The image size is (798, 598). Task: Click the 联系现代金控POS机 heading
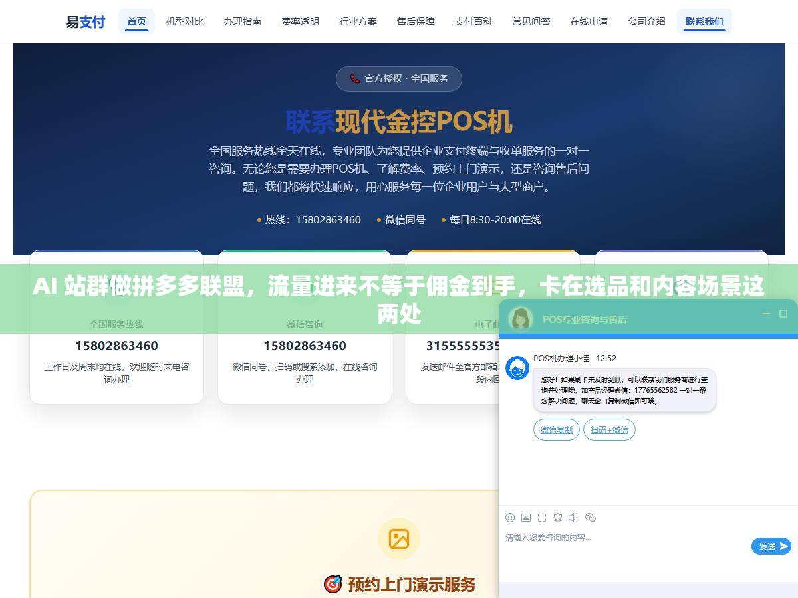point(399,122)
